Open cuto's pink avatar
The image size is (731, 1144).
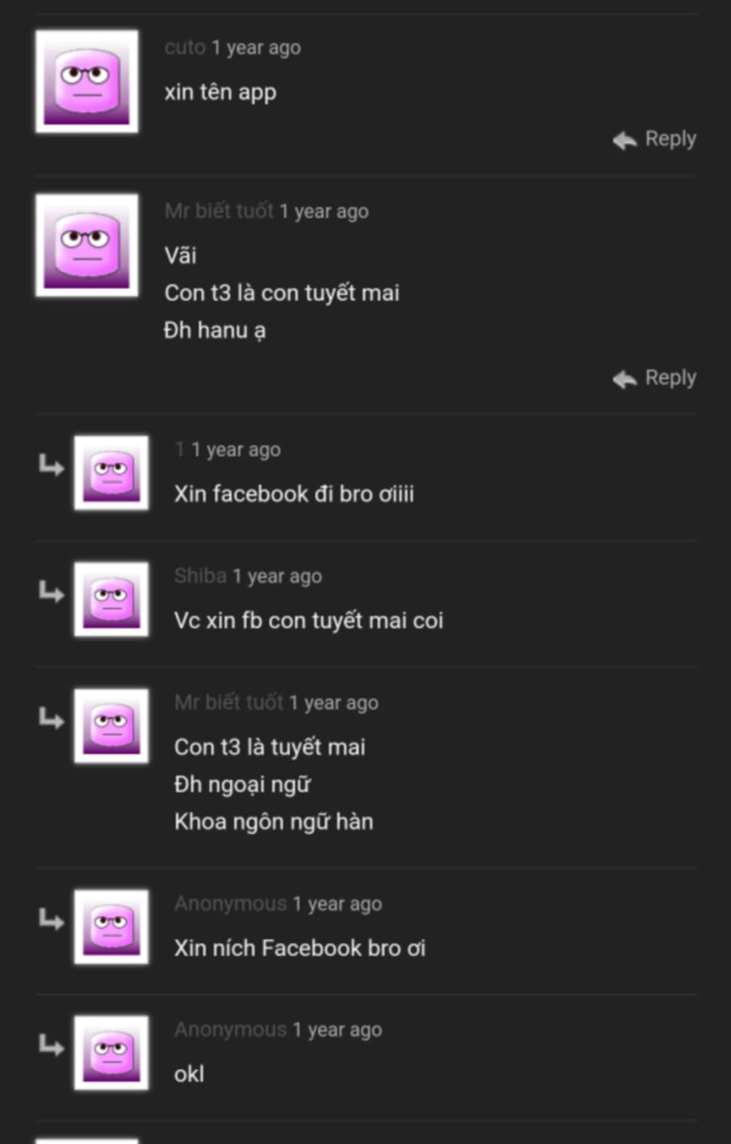(87, 81)
